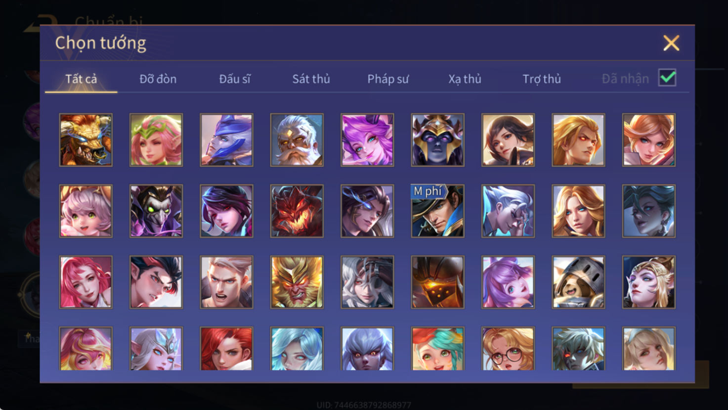The image size is (728, 410).
Task: Select the purple-haired horned girl hero
Action: tap(367, 140)
